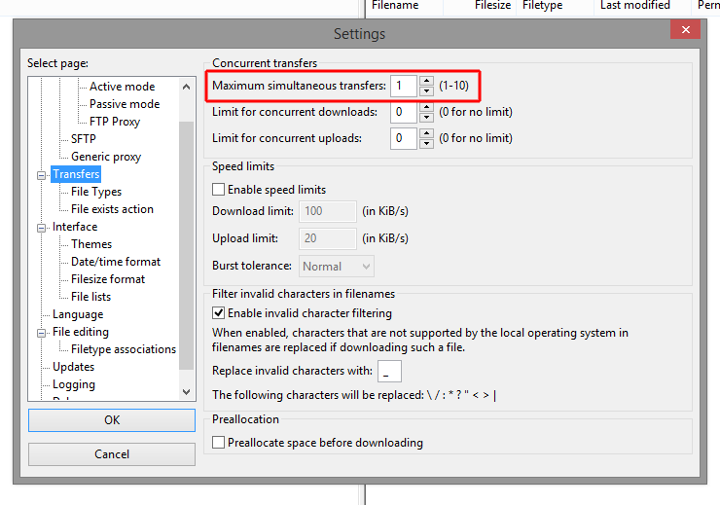720x505 pixels.
Task: Increase concurrent downloads limit with up arrow
Action: [426, 107]
